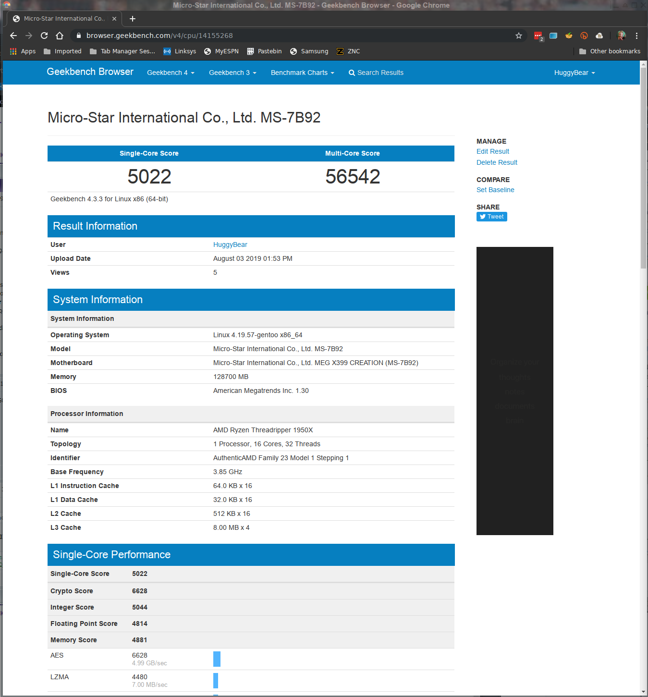The height and width of the screenshot is (697, 648).
Task: Click the LZMA score bar
Action: pyautogui.click(x=216, y=681)
